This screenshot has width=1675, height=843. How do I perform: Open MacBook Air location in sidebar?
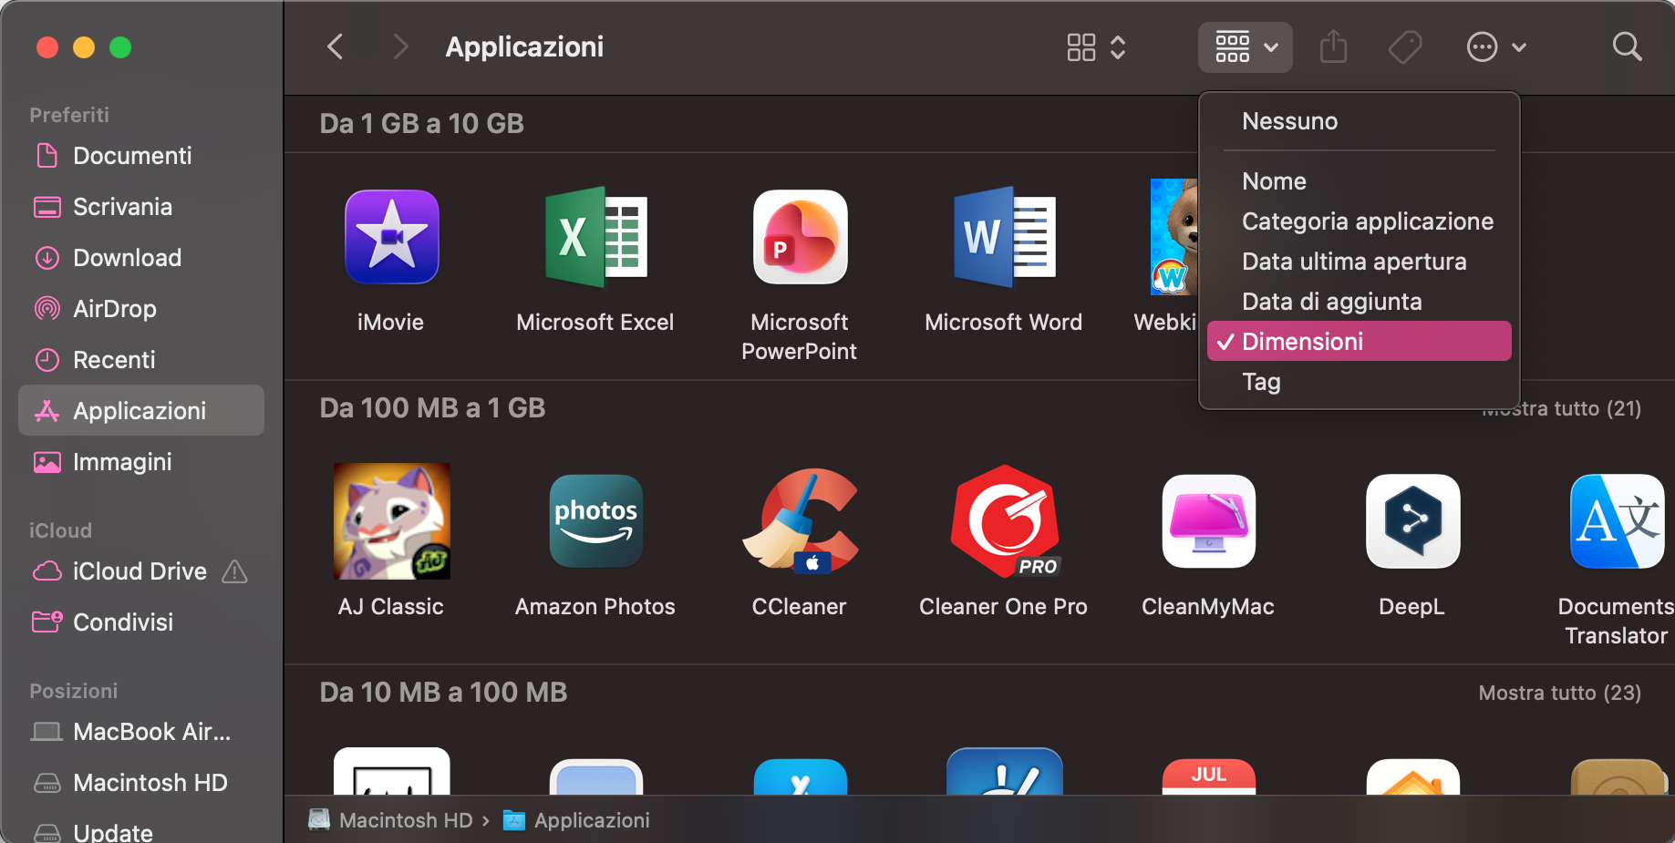point(141,732)
